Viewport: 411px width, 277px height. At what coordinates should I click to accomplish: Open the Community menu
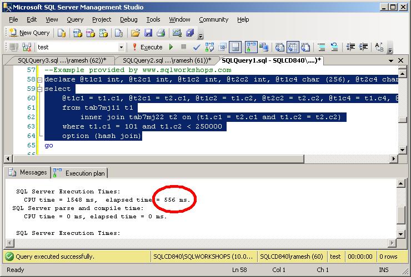coord(214,19)
